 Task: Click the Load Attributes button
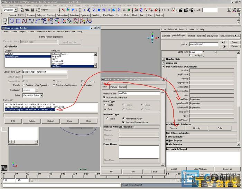tap(201, 169)
